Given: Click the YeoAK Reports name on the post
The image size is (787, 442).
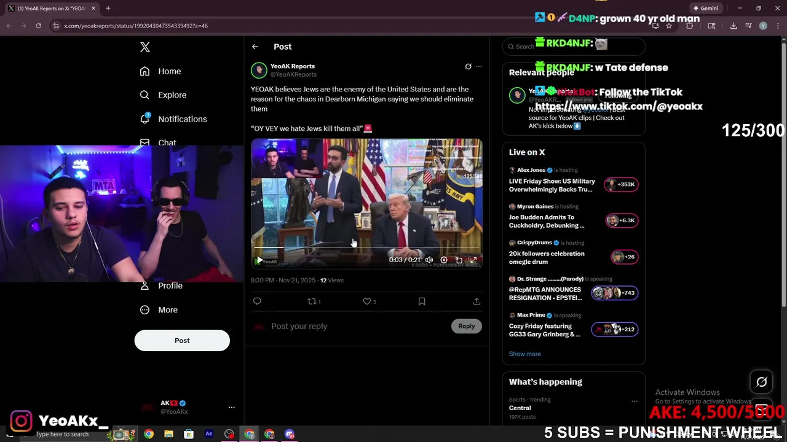Looking at the screenshot, I should tap(293, 66).
